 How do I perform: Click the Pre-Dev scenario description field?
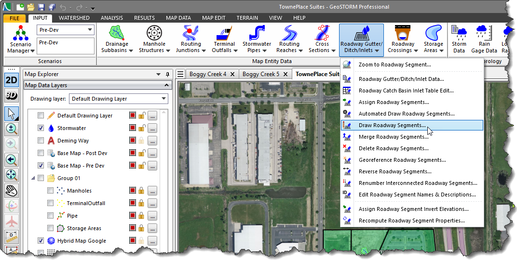[x=66, y=46]
